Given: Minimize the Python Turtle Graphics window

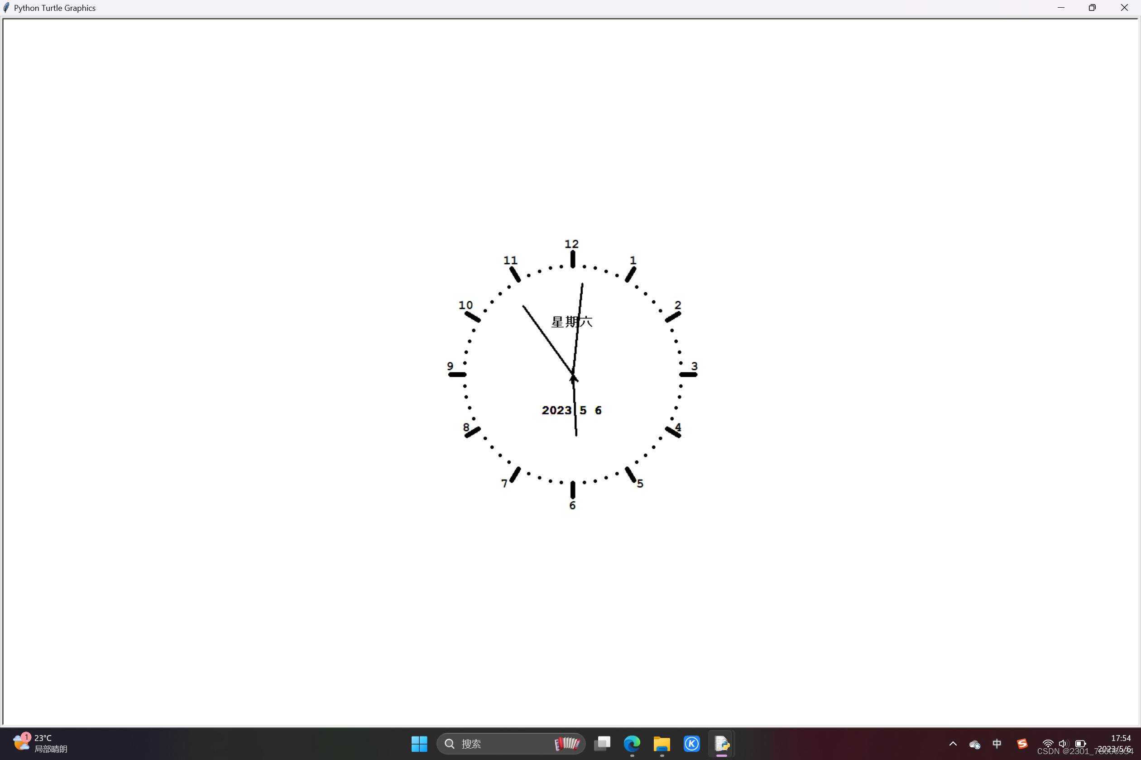Looking at the screenshot, I should pyautogui.click(x=1060, y=8).
